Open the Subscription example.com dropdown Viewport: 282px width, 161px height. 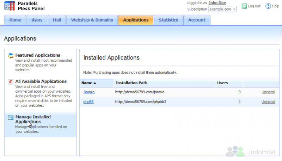[222, 9]
